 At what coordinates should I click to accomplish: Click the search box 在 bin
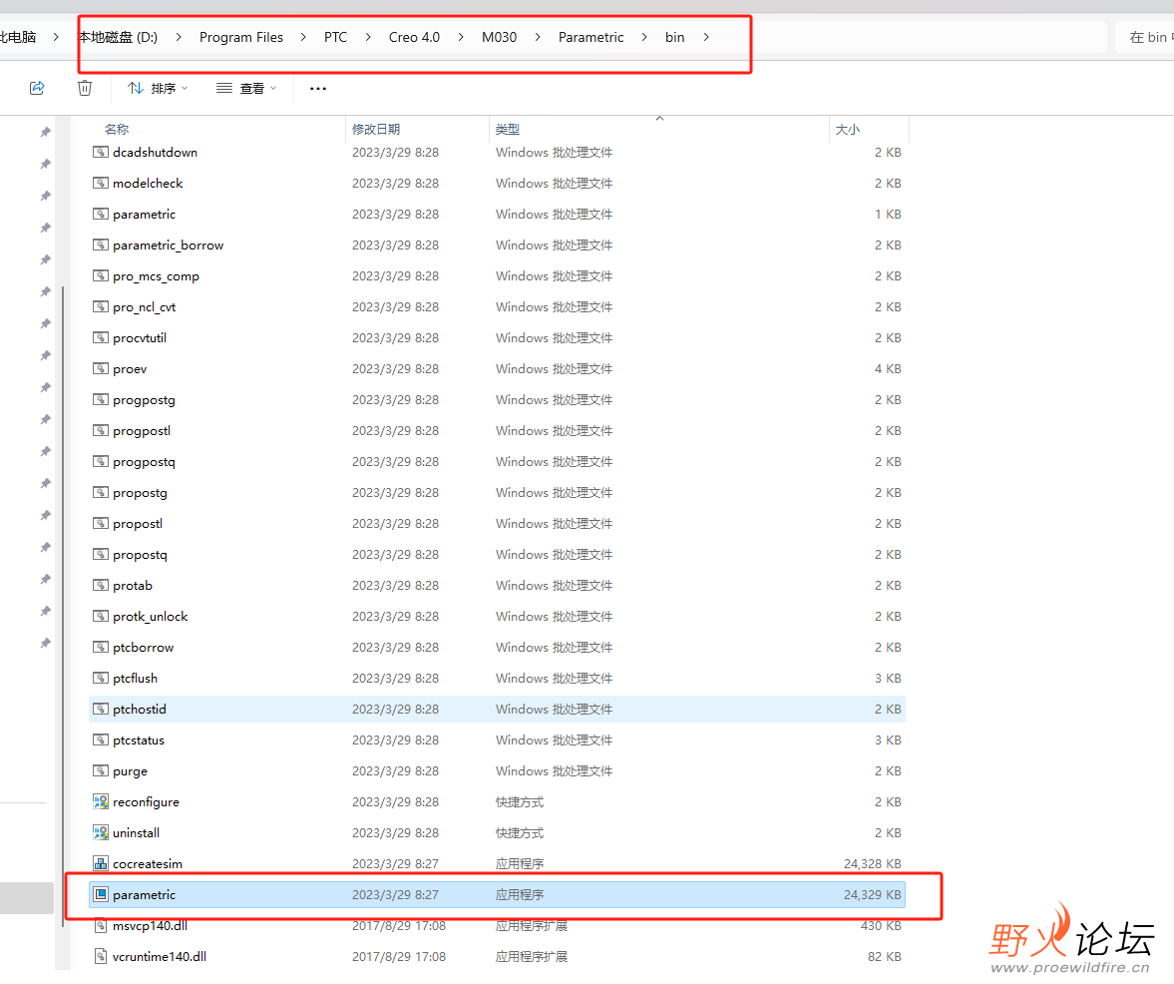click(1145, 38)
